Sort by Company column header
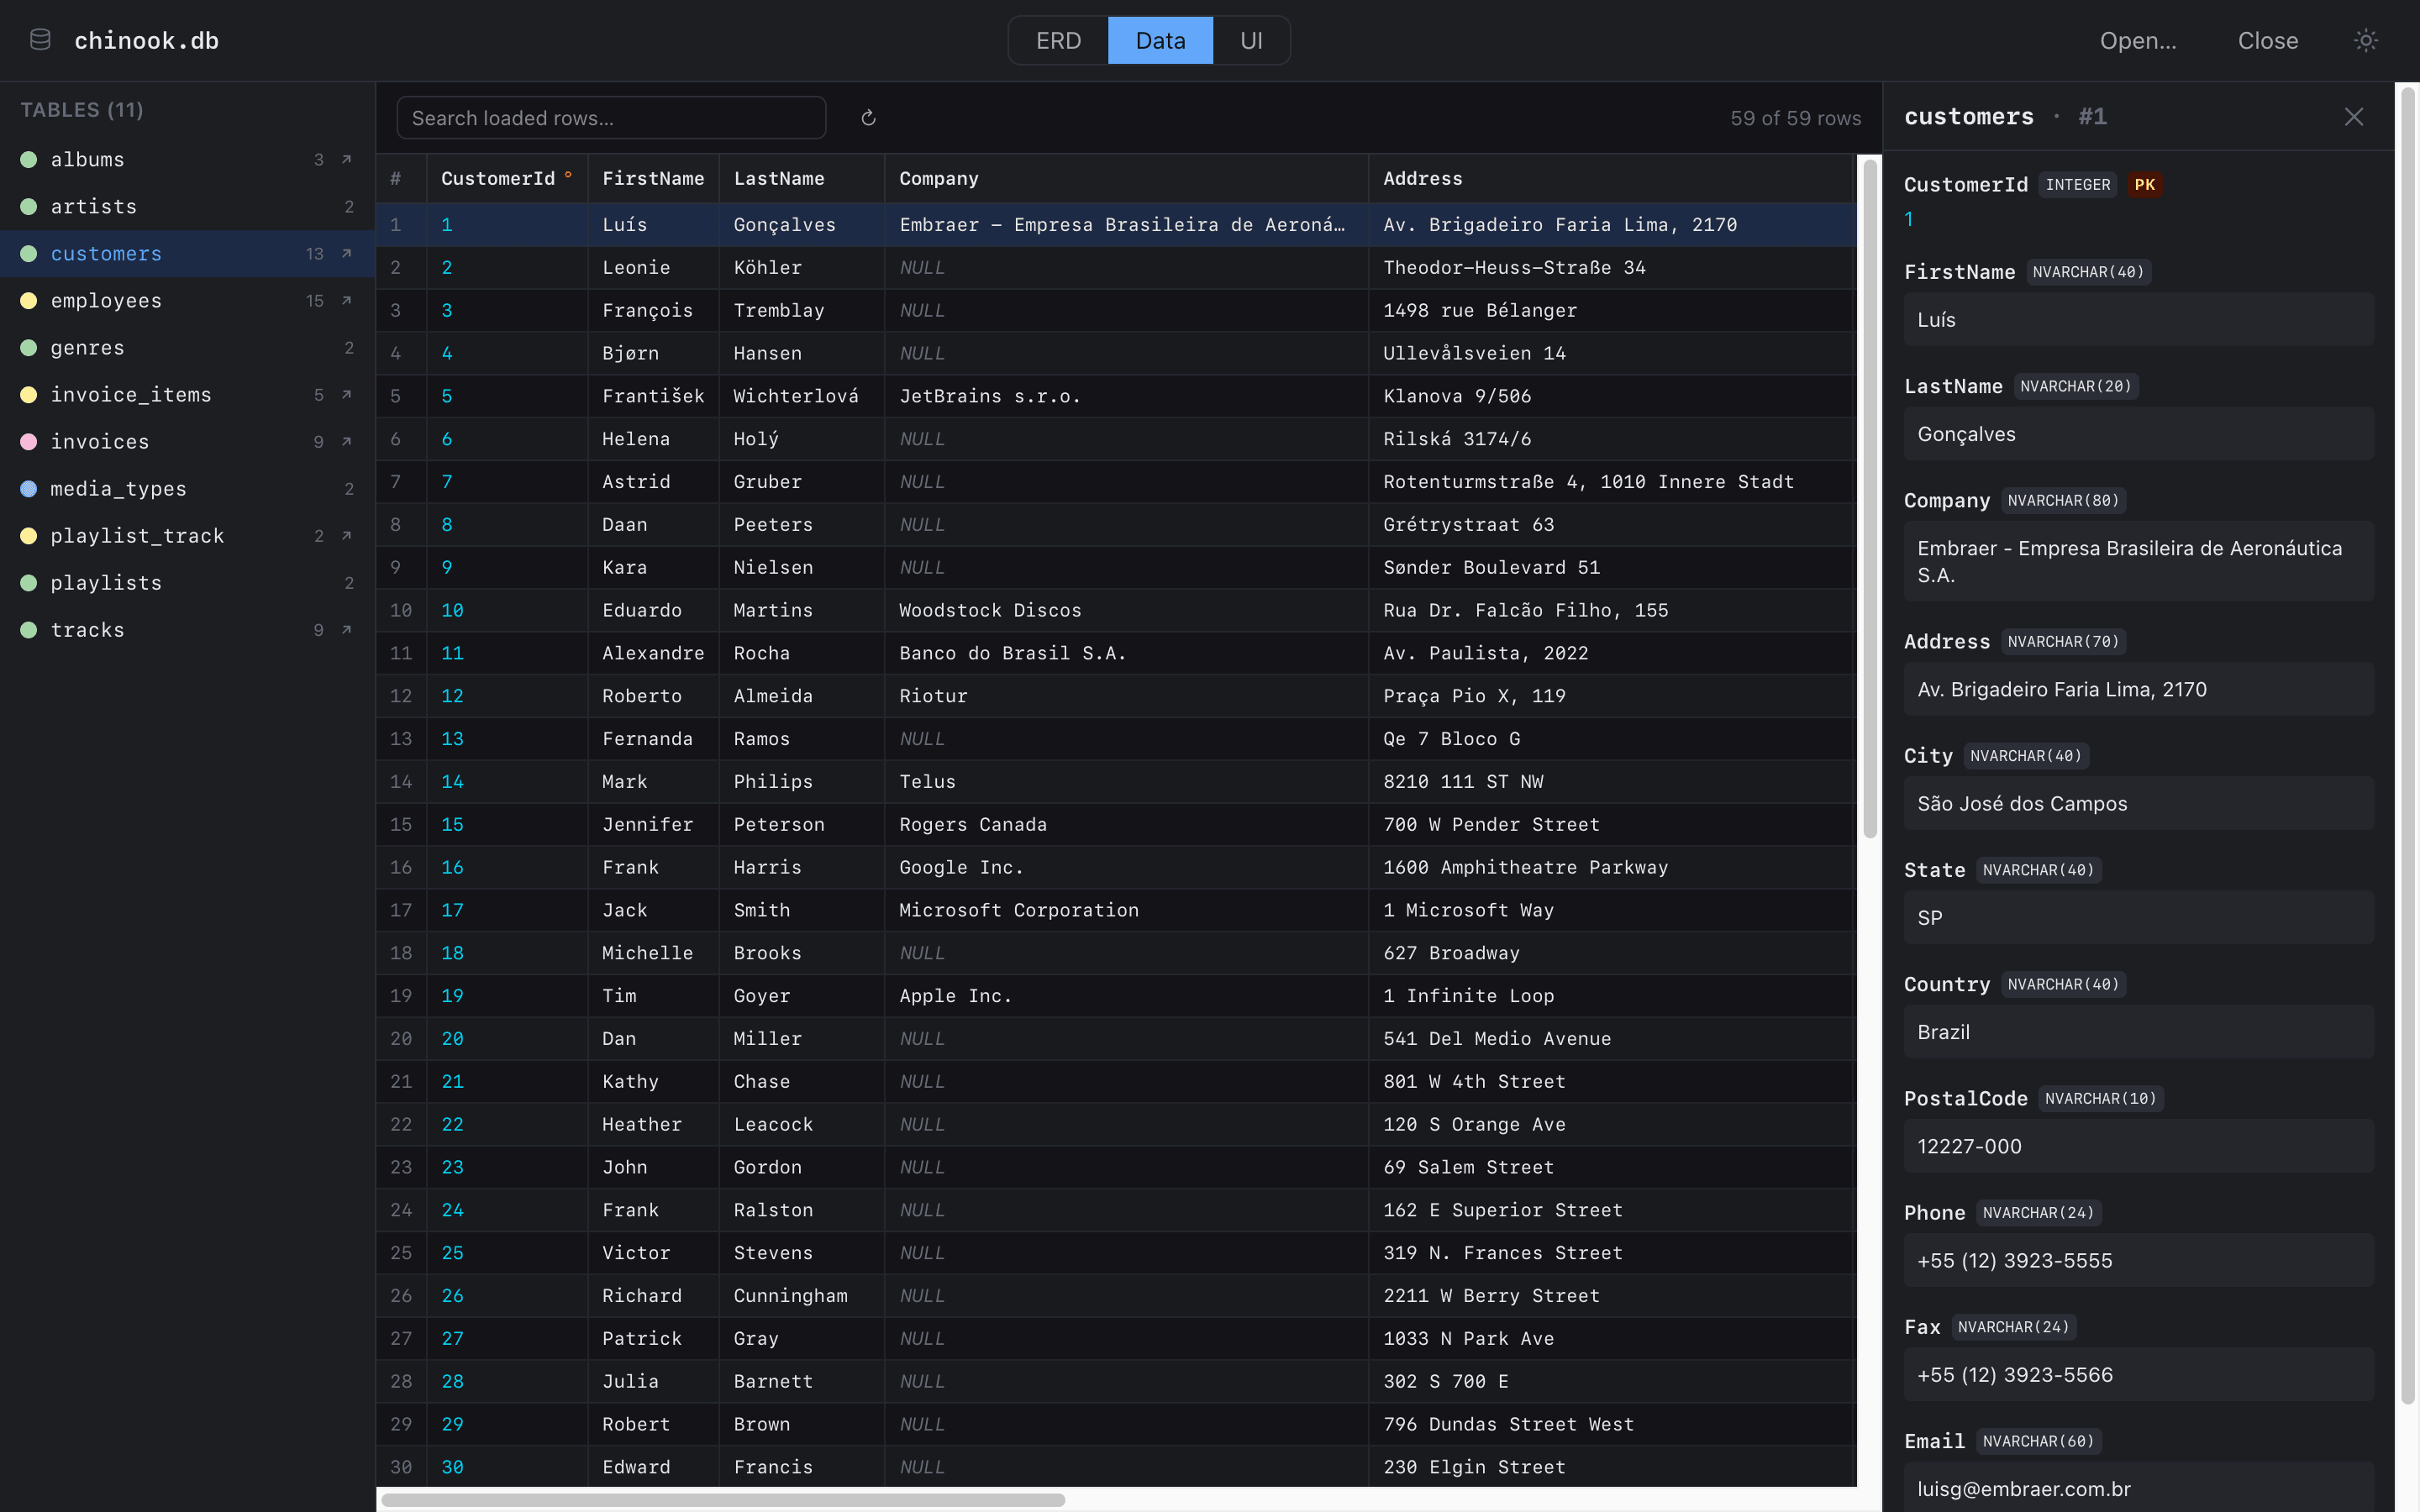 [1126, 178]
